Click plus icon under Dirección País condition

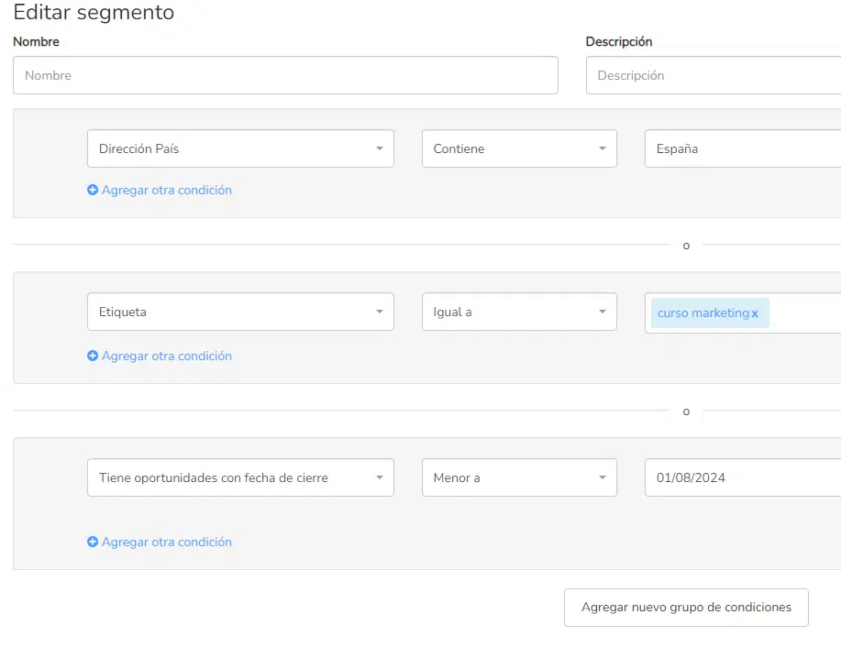click(x=93, y=191)
